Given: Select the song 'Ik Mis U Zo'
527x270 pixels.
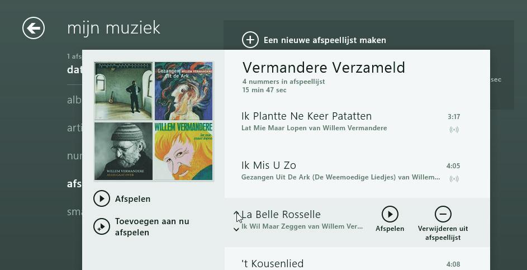Looking at the screenshot, I should tap(269, 165).
